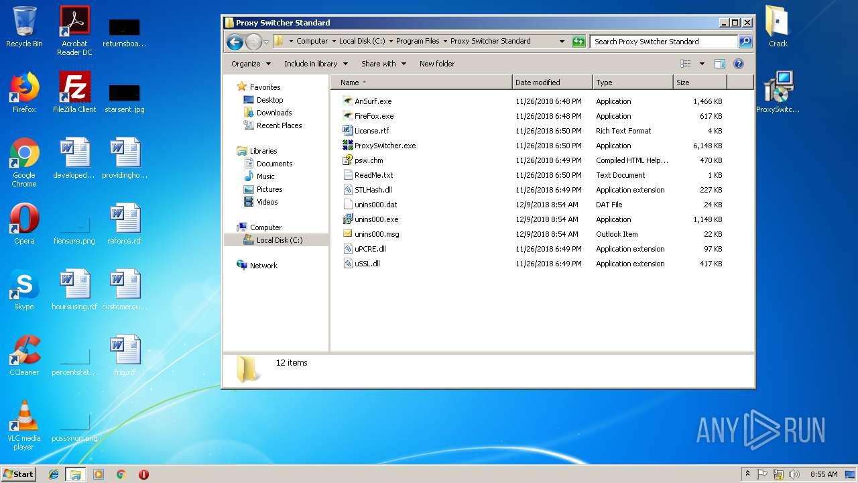Select psw.chm help file icon

point(347,160)
